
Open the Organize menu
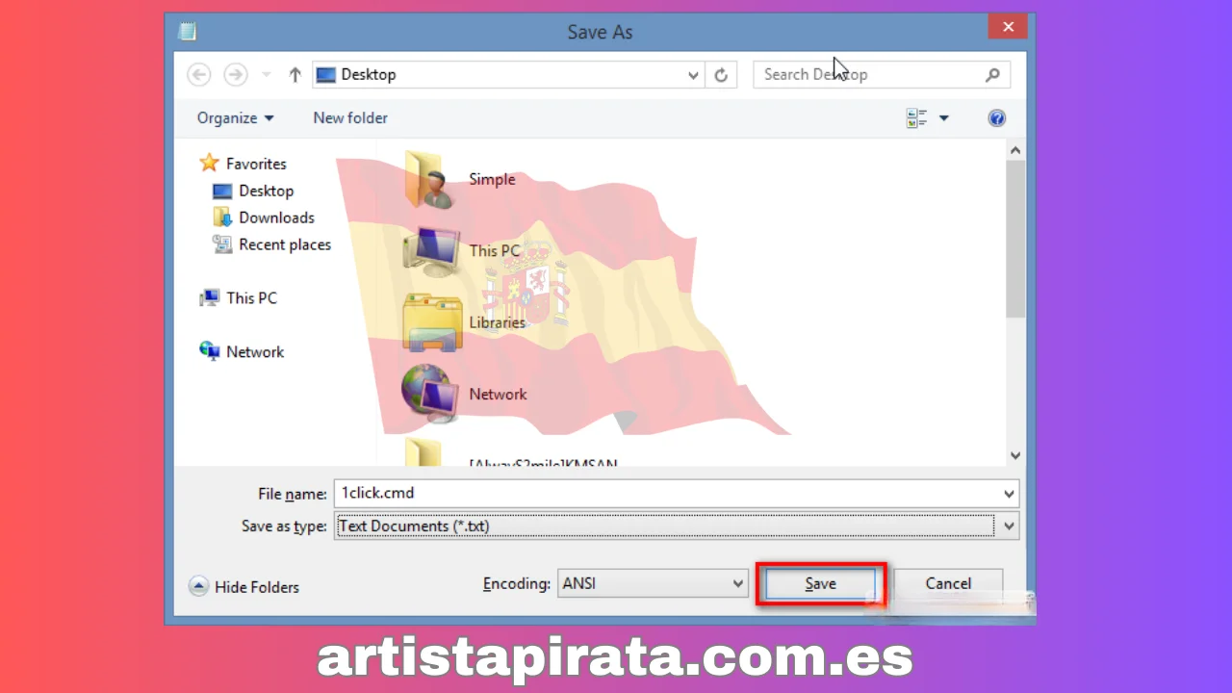[x=235, y=117]
